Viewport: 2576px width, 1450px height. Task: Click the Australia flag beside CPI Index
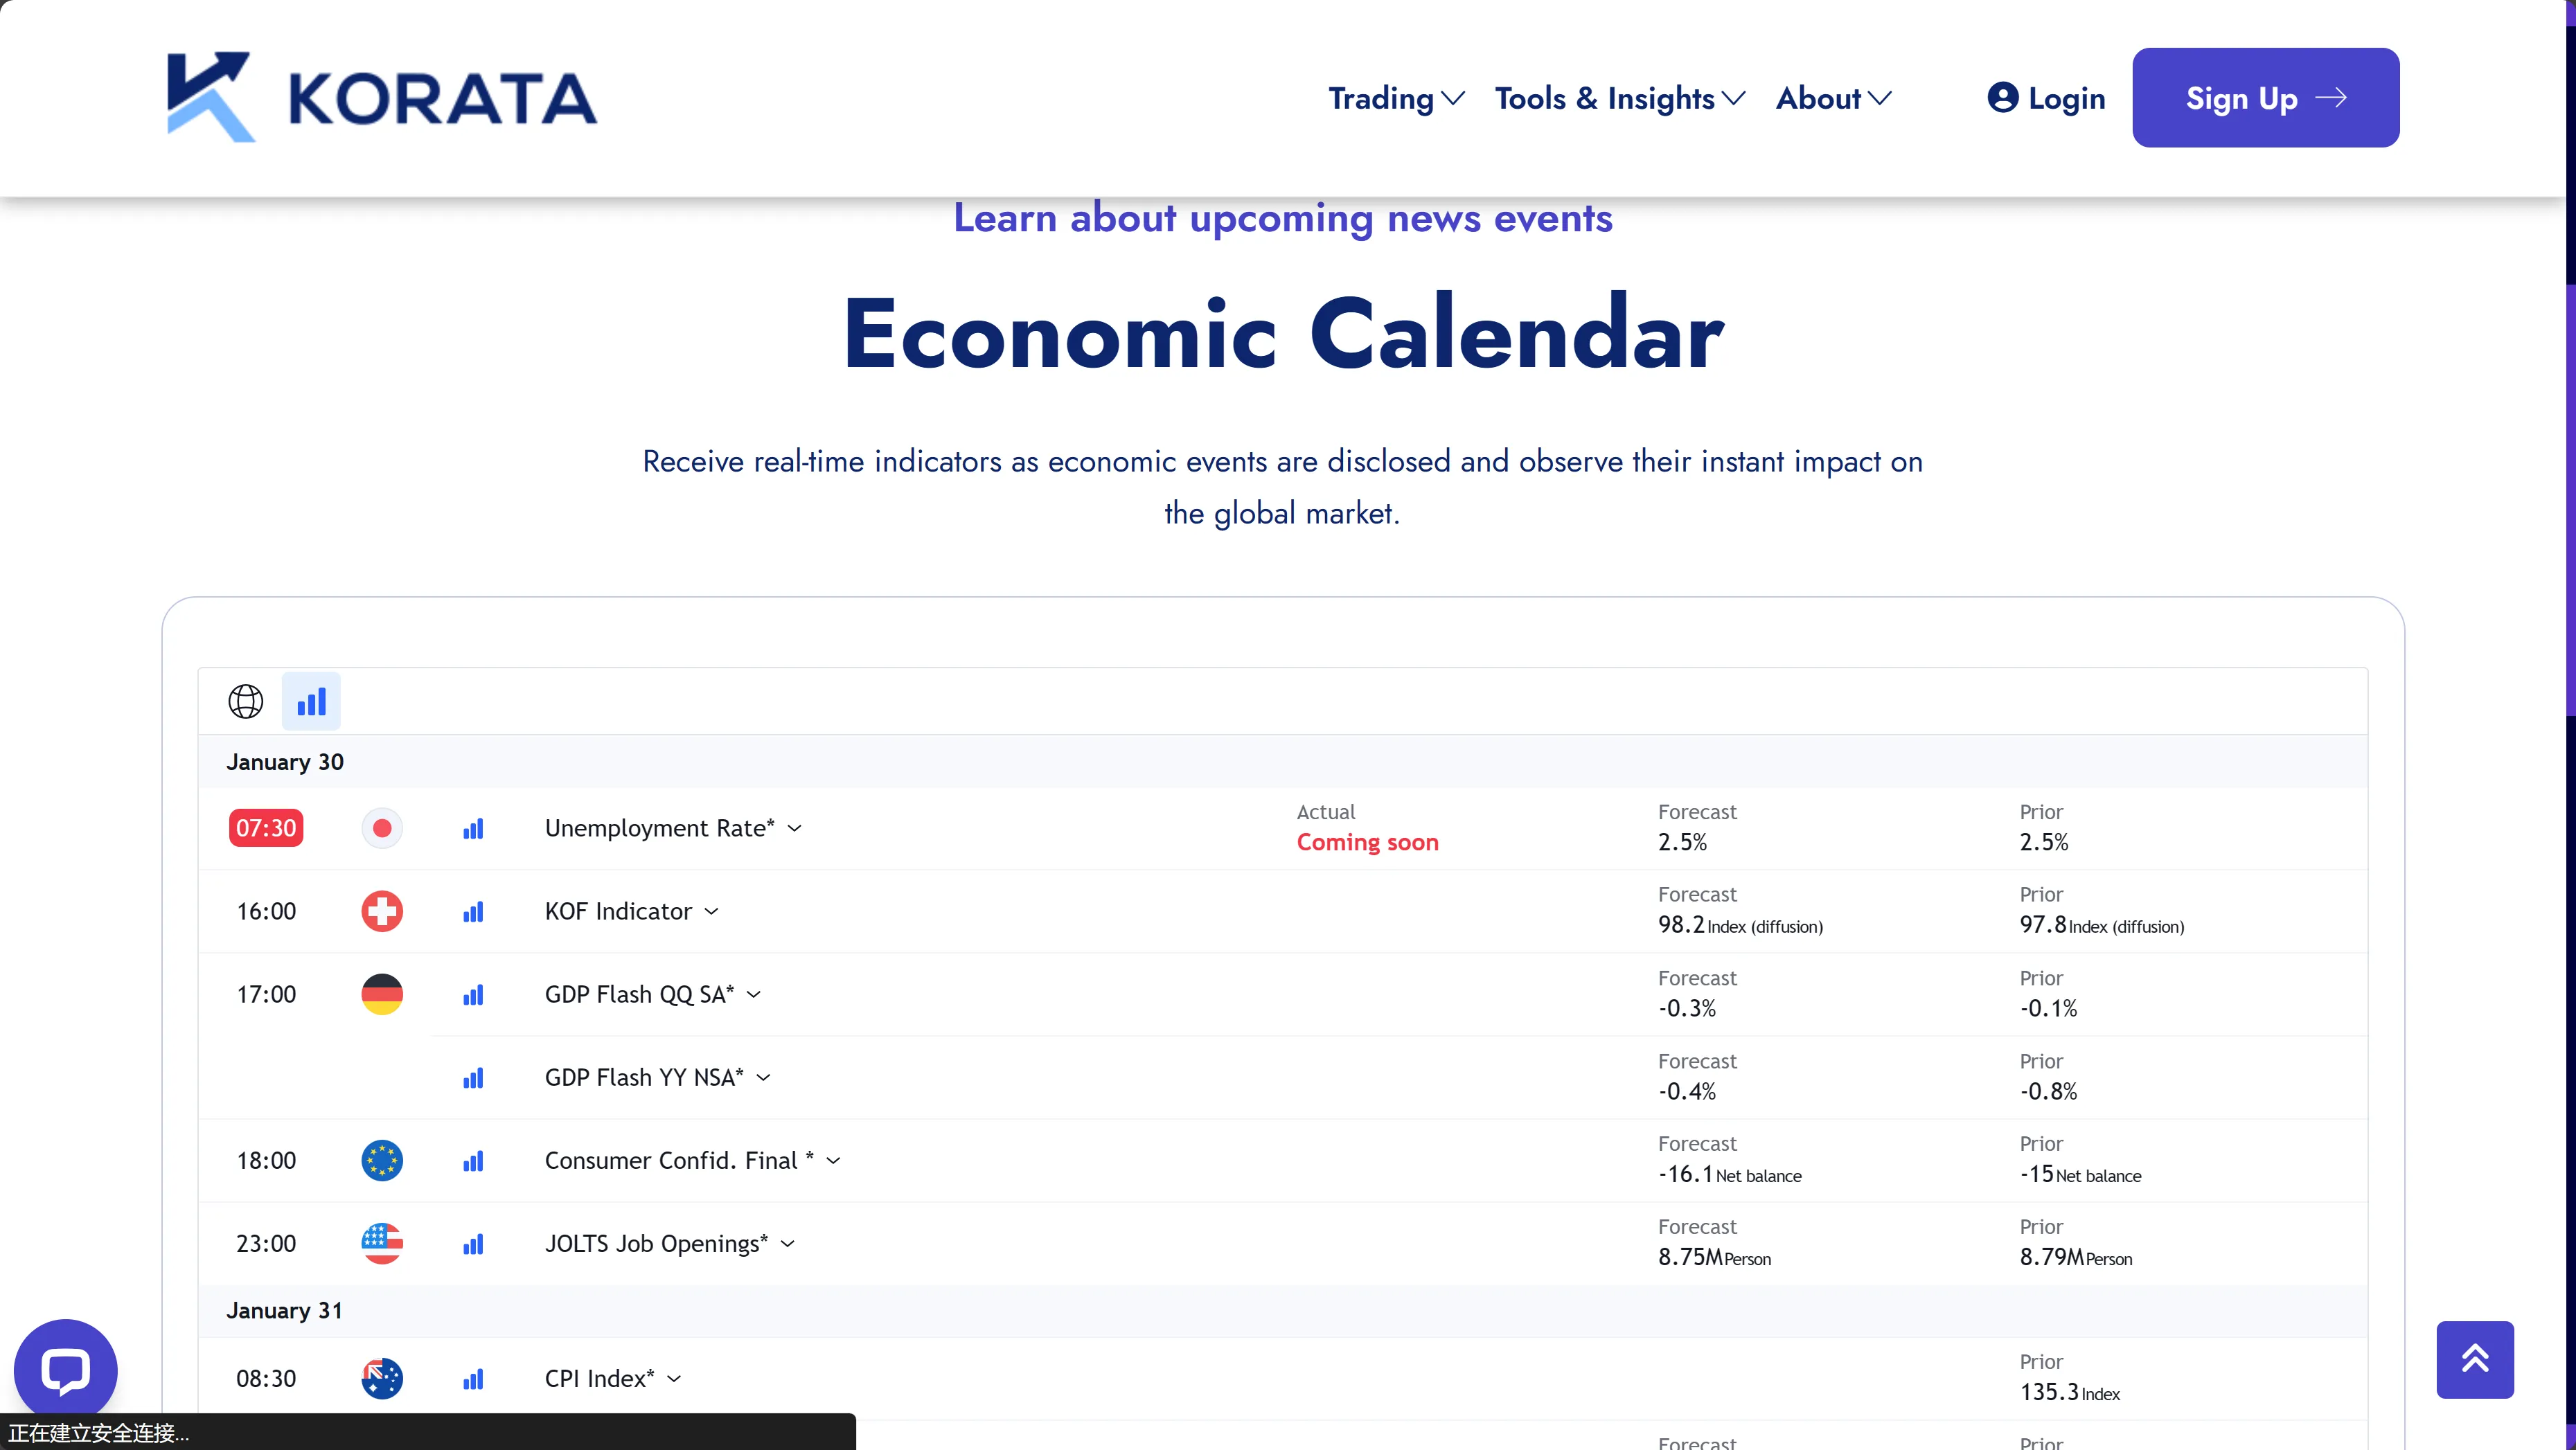(382, 1378)
